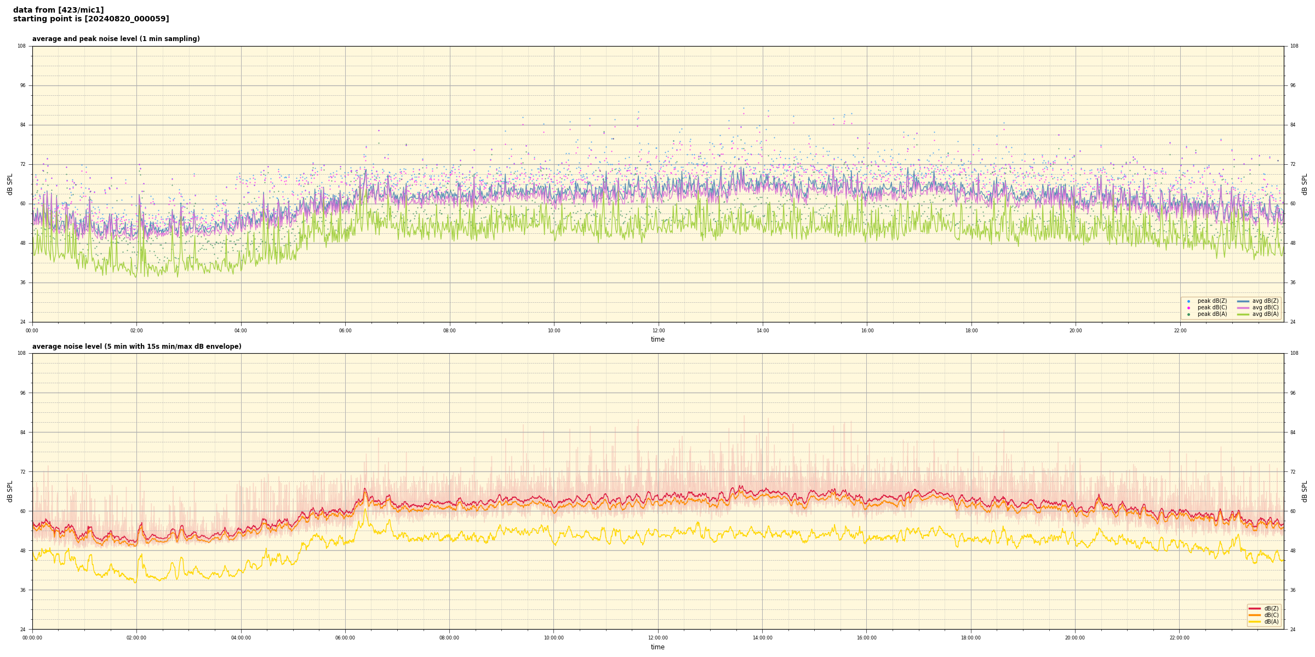
Task: Click yellow dB(A) legend entry in bottom chart
Action: point(1271,621)
